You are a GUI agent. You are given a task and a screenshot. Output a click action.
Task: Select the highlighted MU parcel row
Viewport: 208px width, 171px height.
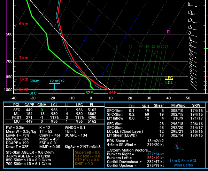[x=55, y=122]
